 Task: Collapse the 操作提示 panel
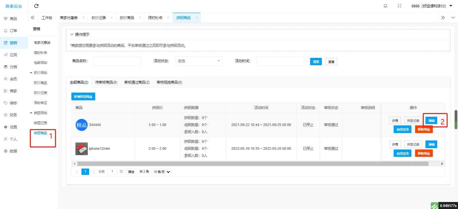(72, 34)
